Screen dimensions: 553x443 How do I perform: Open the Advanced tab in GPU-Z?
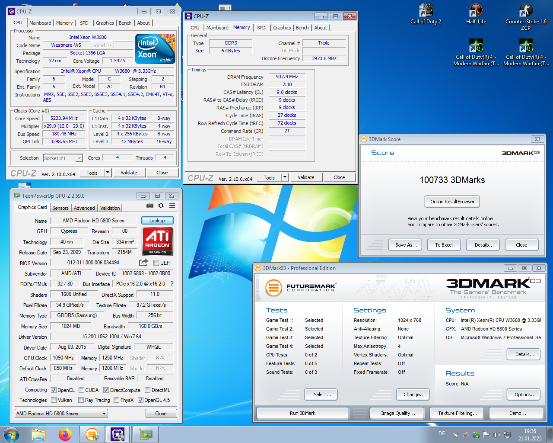[84, 208]
